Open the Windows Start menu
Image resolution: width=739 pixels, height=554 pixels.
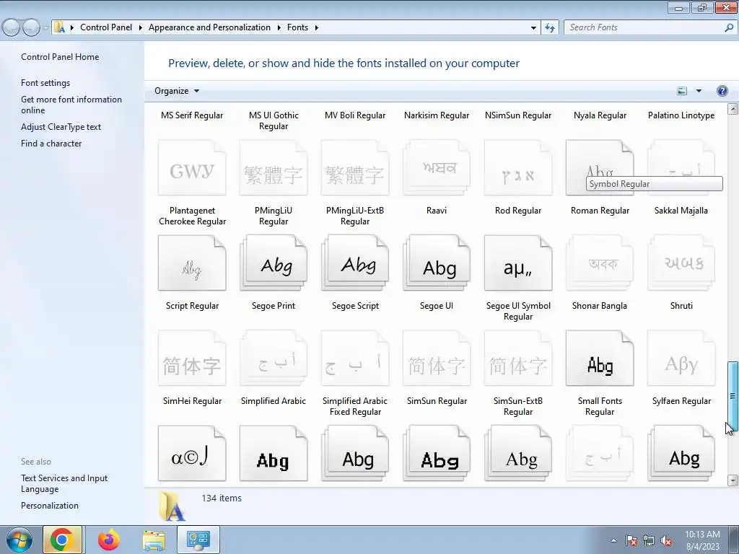coord(19,540)
